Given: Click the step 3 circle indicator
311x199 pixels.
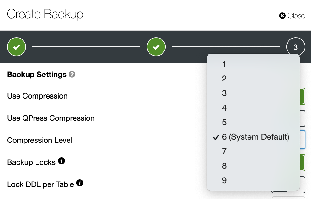Looking at the screenshot, I should click(x=296, y=47).
